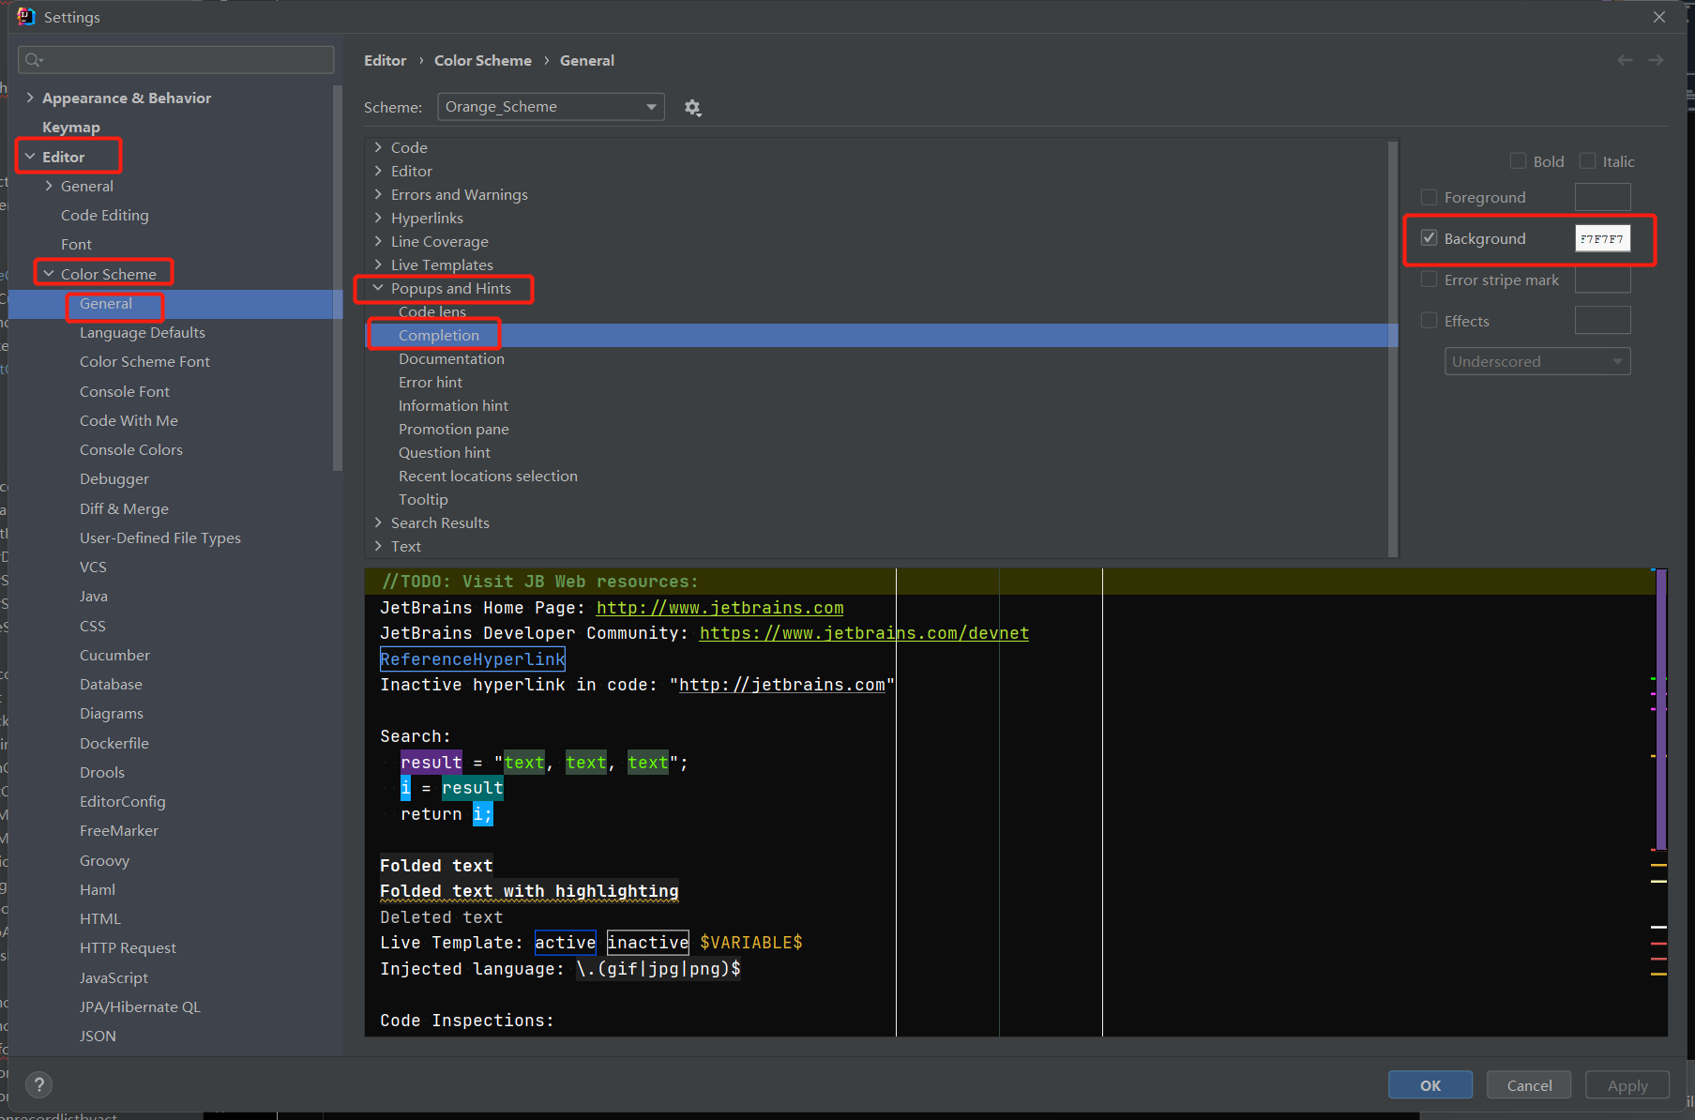Expand the Code color category
This screenshot has height=1120, width=1695.
378,147
